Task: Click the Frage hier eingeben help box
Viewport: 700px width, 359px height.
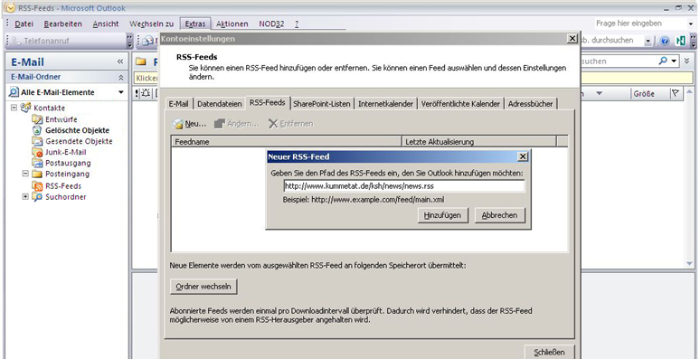Action: click(639, 24)
